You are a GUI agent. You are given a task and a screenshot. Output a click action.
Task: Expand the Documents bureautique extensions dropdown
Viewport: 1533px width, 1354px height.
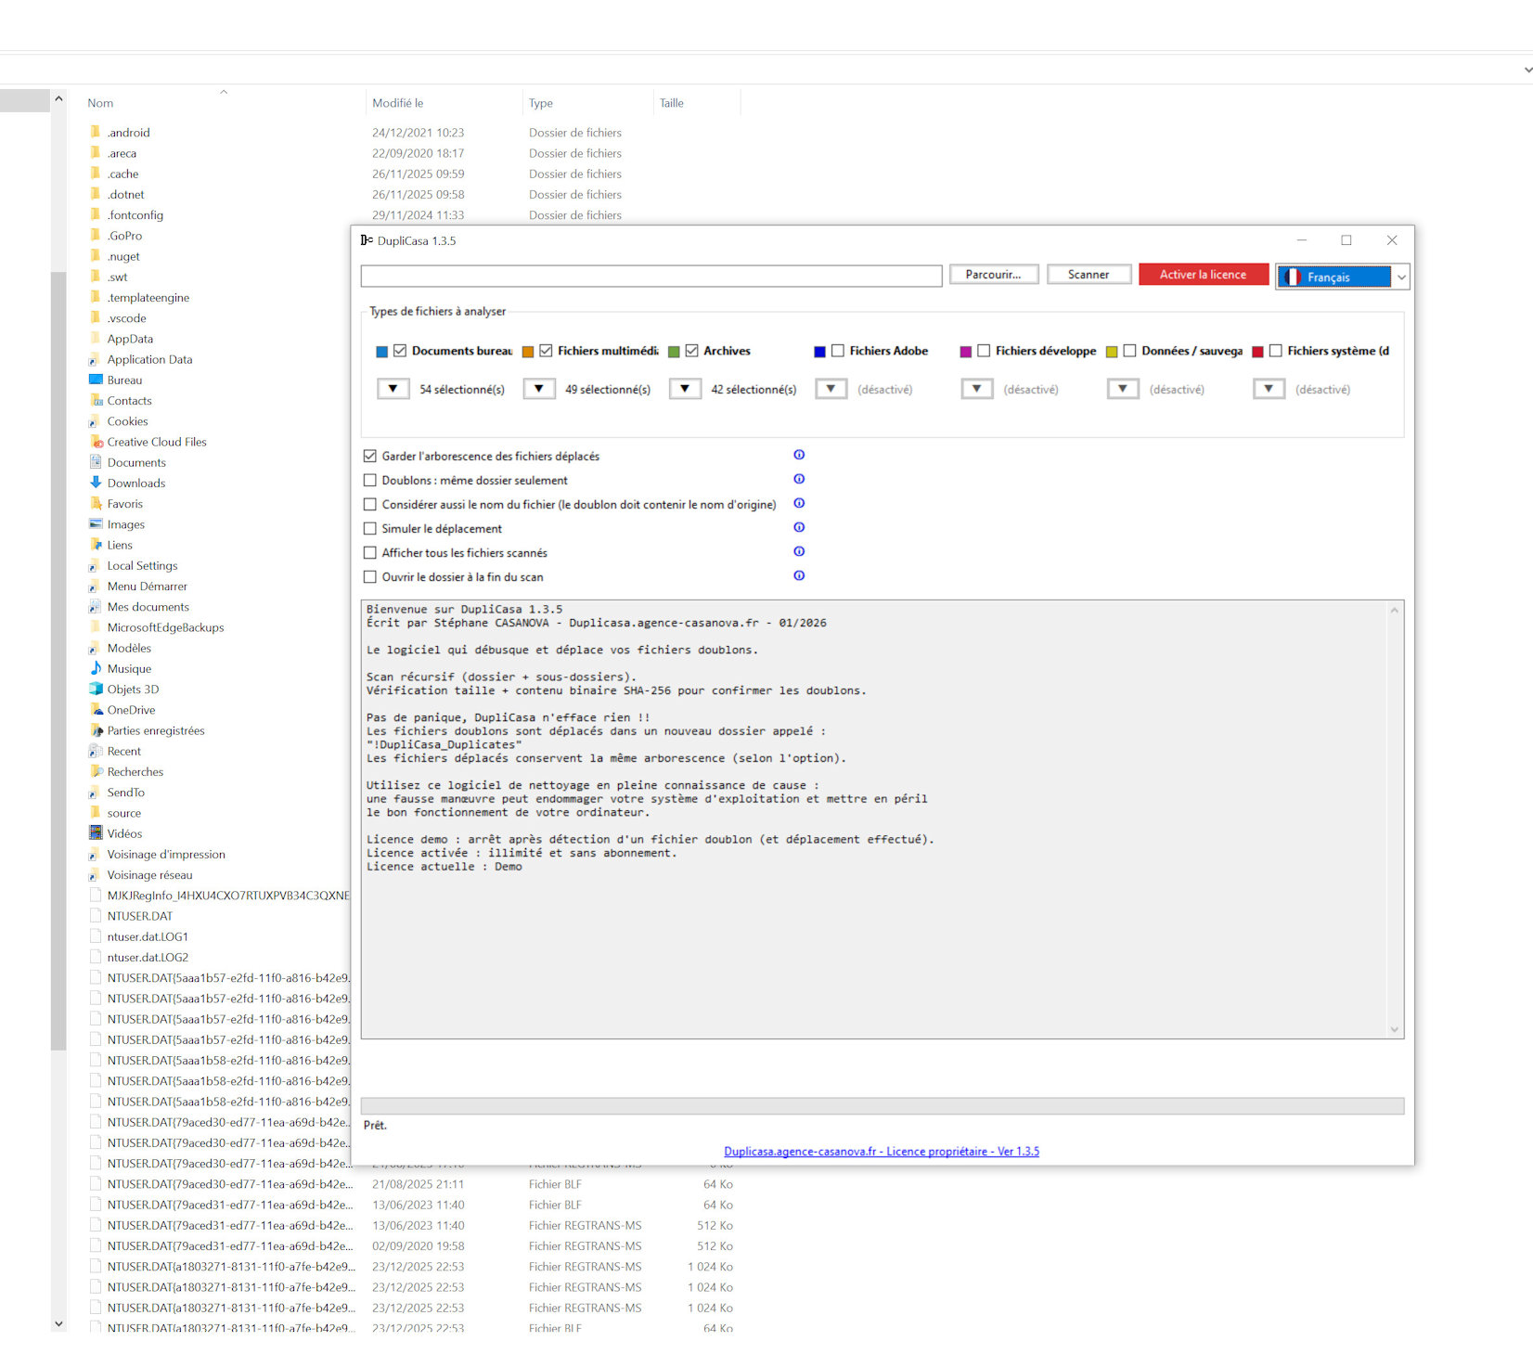[x=393, y=389]
